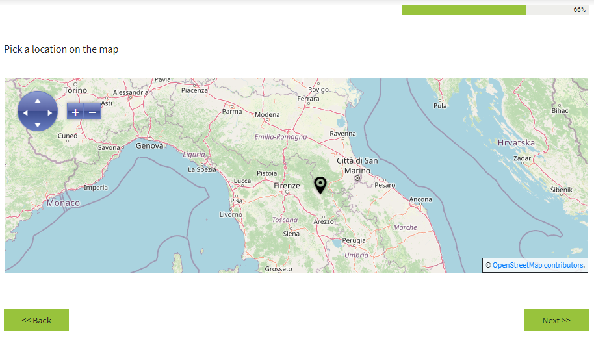The height and width of the screenshot is (339, 594).
Task: Pan the map right with the arrow
Action: point(49,113)
